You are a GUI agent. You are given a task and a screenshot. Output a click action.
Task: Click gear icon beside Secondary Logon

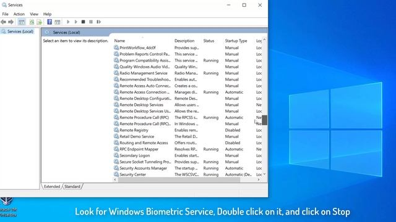[x=116, y=155]
